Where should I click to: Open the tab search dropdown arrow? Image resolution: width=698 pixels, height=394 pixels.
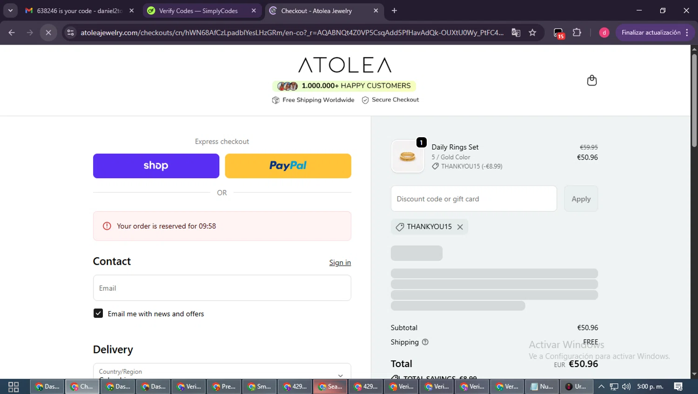coord(10,11)
